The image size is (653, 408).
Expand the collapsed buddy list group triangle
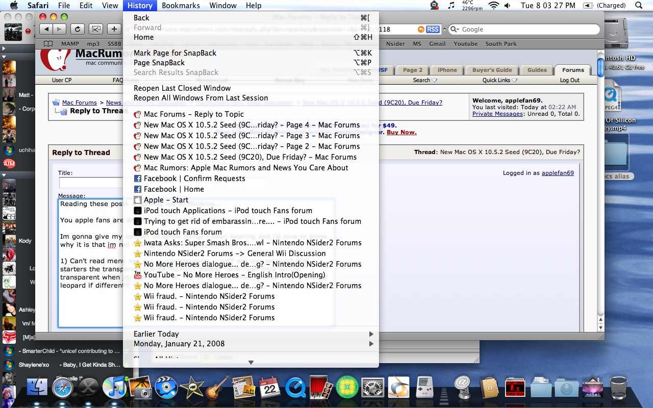click(x=4, y=49)
